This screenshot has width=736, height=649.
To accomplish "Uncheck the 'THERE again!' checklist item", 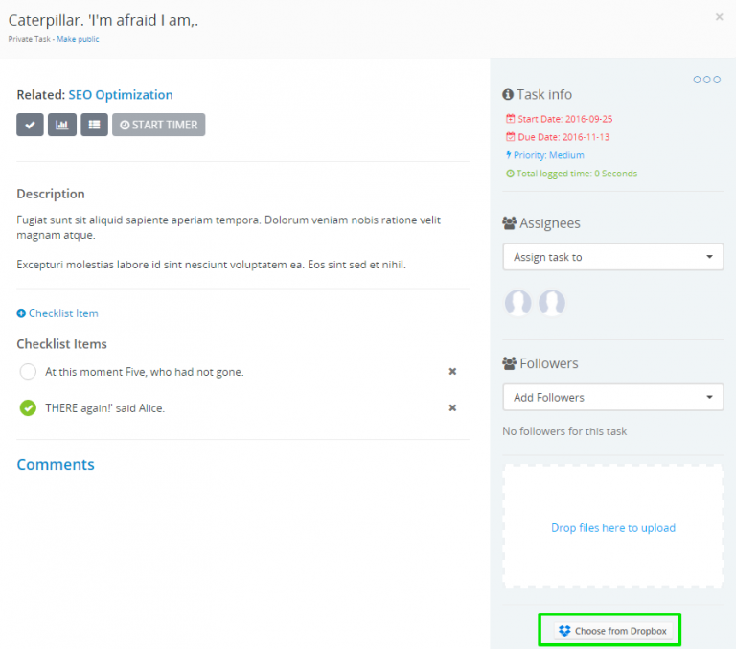I will tap(28, 408).
